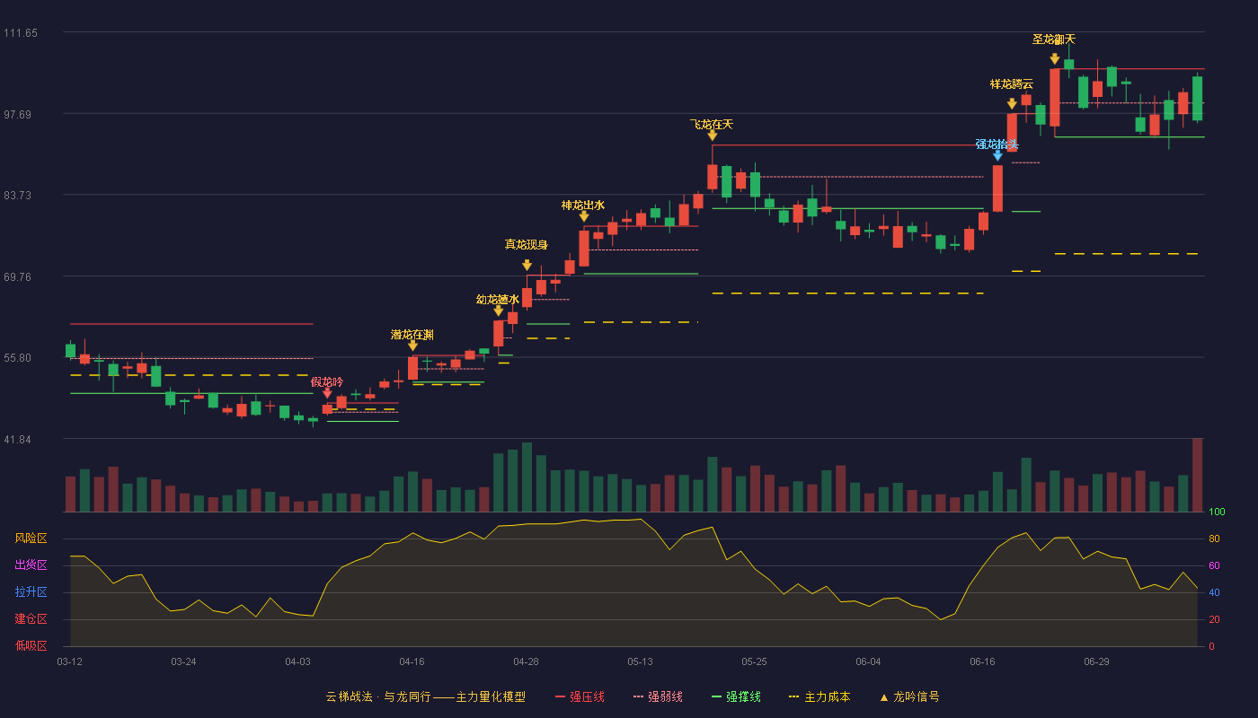Screen dimensions: 1258x718
Task: Click the 05-25 date label
Action: [754, 661]
